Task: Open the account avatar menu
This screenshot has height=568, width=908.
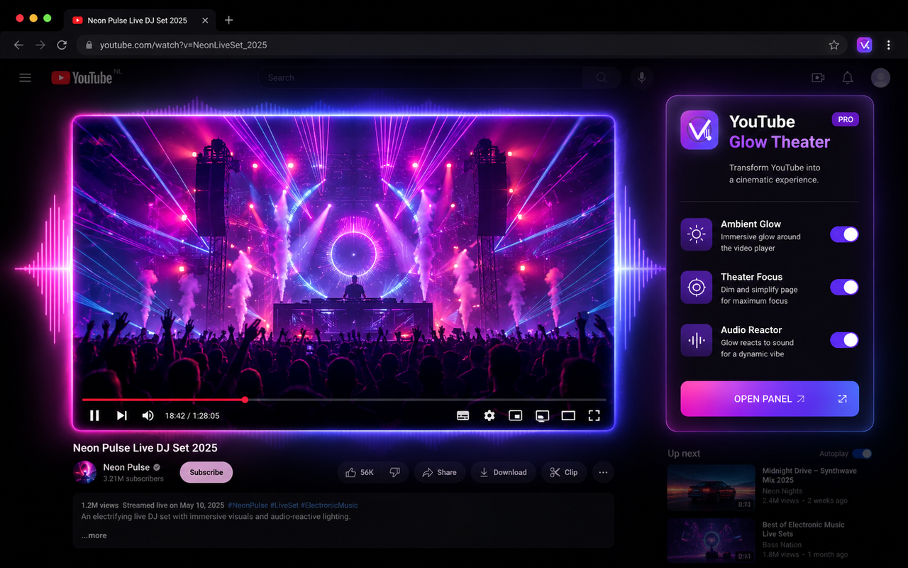Action: (x=880, y=78)
